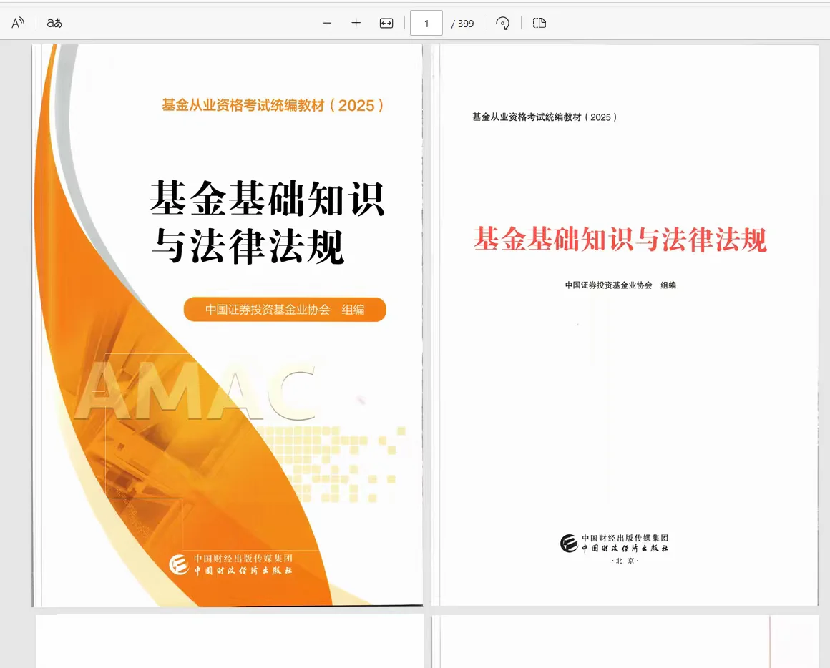The width and height of the screenshot is (830, 668).
Task: Click the Read aloud icon
Action: click(x=18, y=23)
